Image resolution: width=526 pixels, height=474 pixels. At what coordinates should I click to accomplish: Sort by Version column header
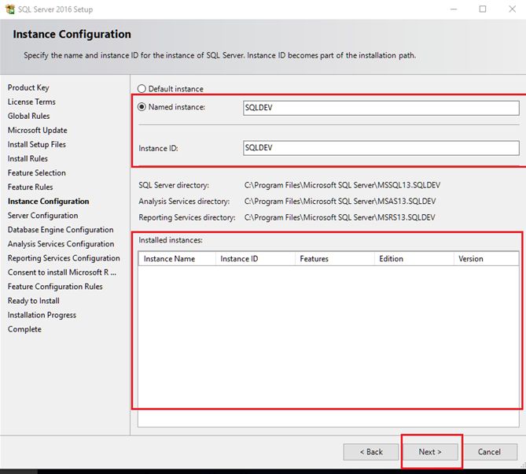pyautogui.click(x=487, y=259)
